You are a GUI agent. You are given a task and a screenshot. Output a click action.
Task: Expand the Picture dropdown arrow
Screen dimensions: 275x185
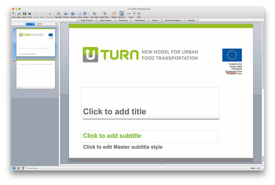(68, 14)
